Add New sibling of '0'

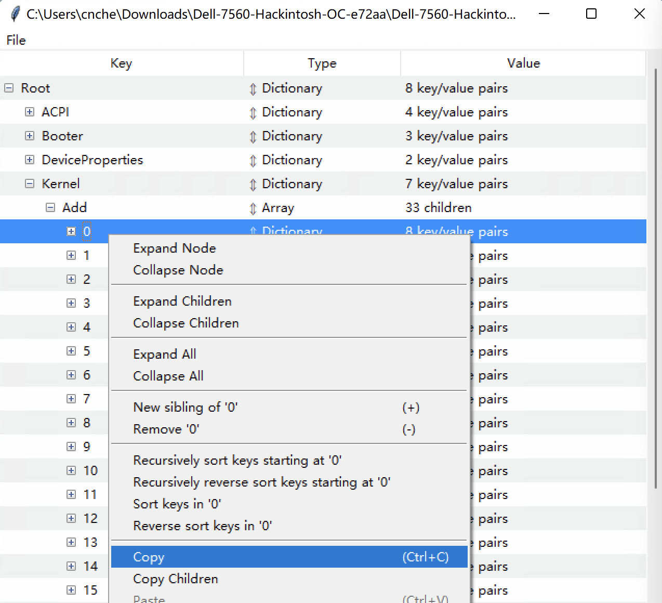[289, 407]
